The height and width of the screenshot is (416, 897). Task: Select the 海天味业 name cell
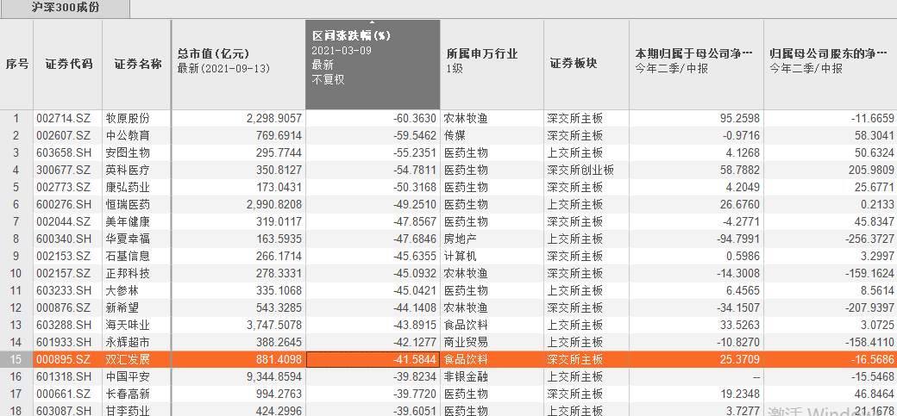(x=137, y=325)
